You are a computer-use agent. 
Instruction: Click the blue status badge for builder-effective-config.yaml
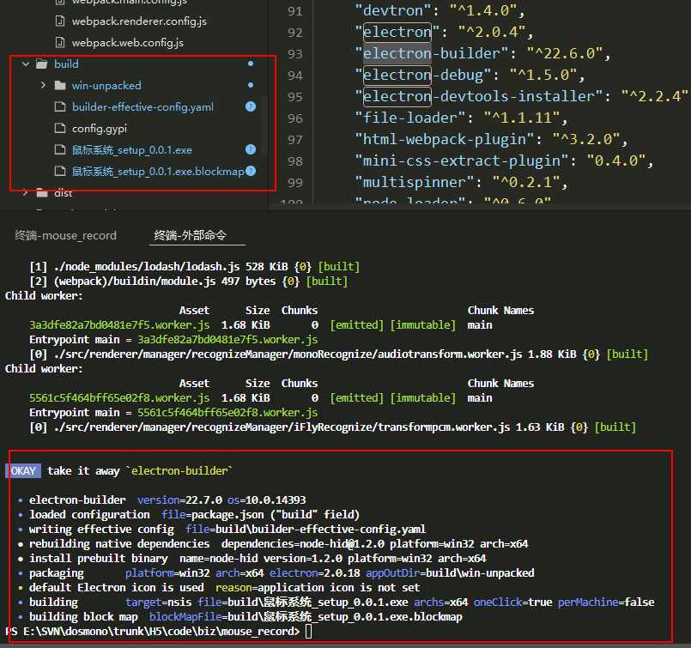point(251,106)
